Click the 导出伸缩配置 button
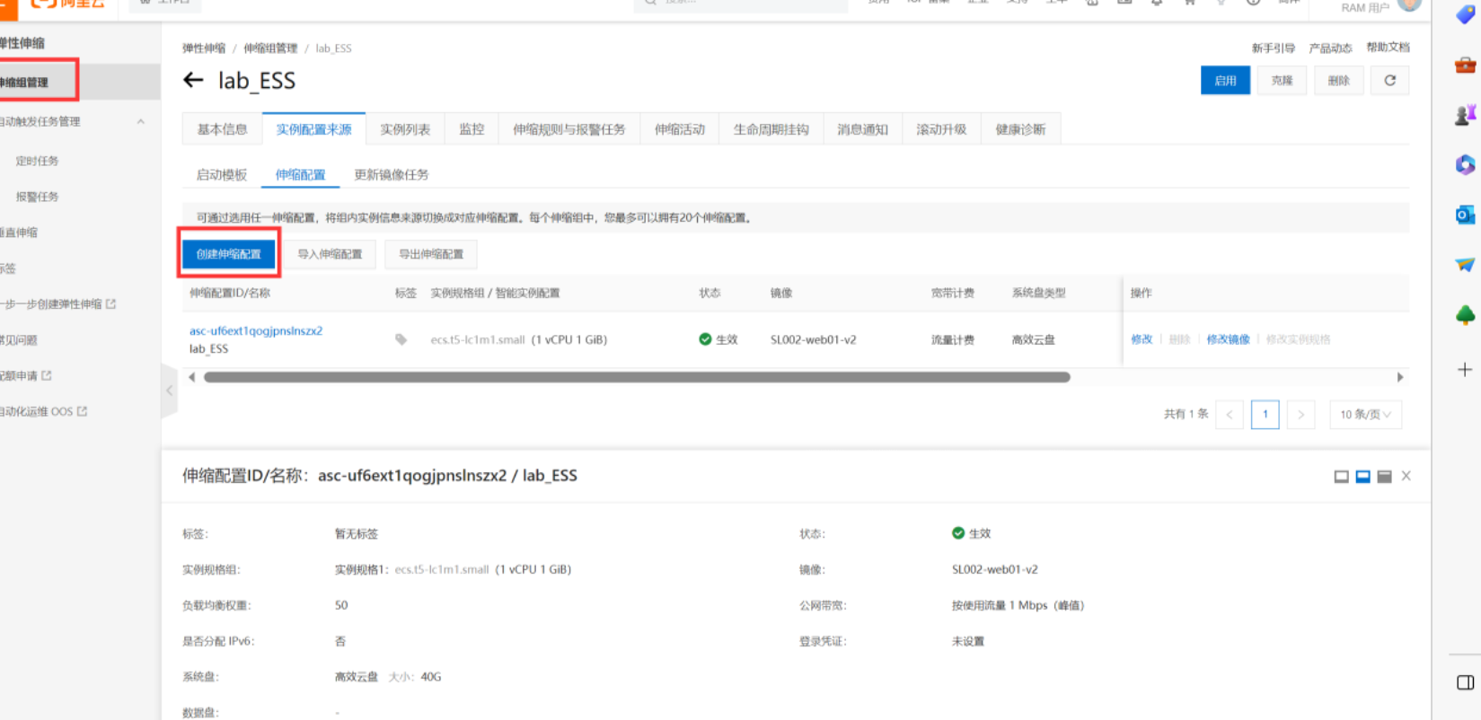Viewport: 1481px width, 720px height. 431,254
